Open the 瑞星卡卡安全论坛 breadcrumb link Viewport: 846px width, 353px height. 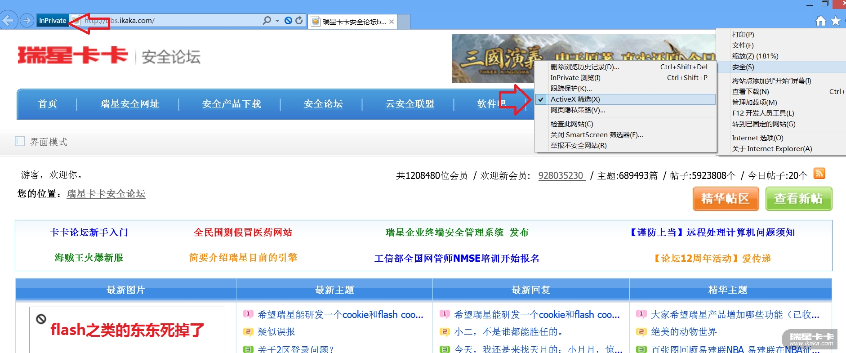[106, 194]
